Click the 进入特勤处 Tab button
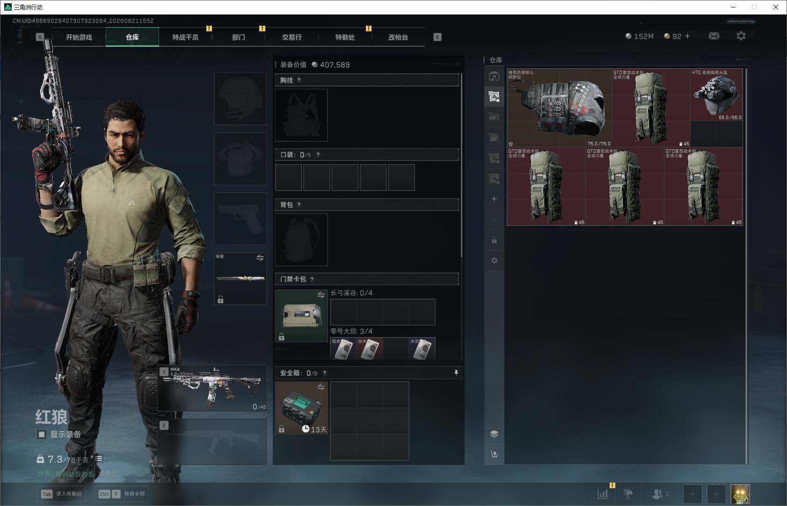This screenshot has width=787, height=506. (x=61, y=494)
